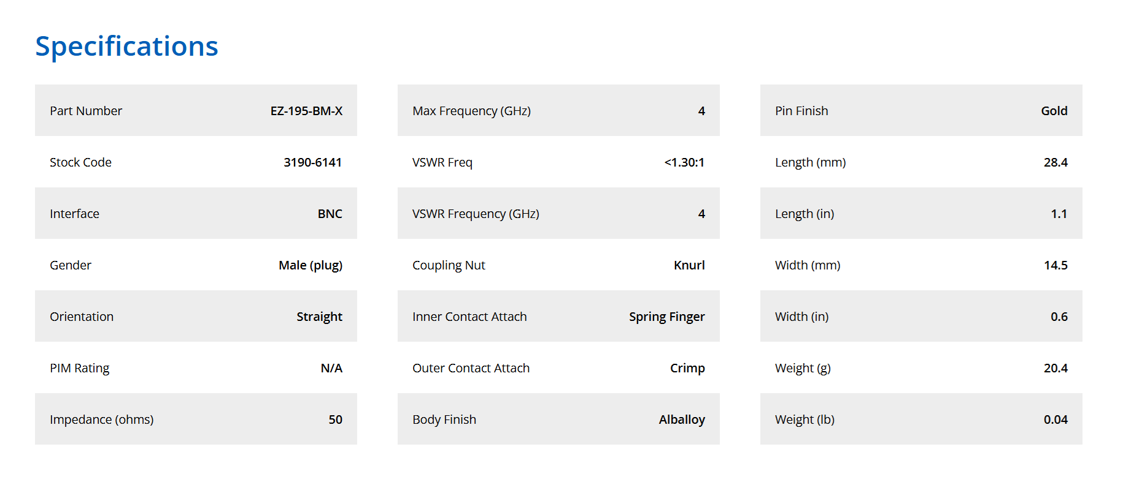Select part number EZ-195-BM-X value

[x=306, y=111]
